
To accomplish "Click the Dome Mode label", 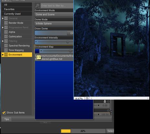I will [x=41, y=19].
